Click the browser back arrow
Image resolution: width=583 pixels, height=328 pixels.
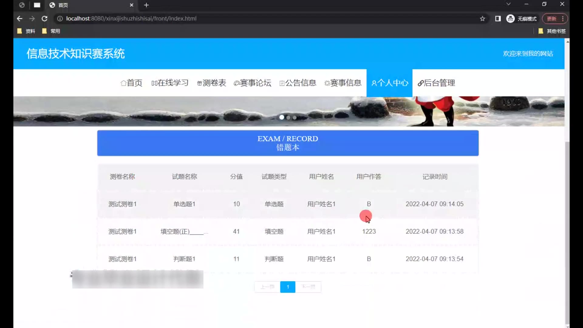[x=20, y=19]
